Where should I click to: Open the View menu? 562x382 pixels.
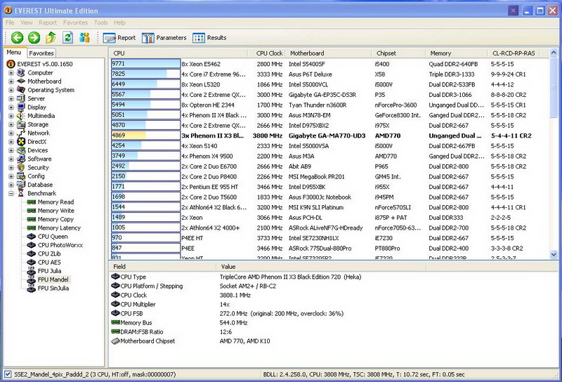coord(27,22)
